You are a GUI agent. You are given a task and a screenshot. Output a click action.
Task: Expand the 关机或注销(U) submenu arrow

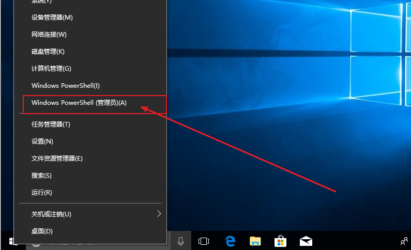coord(159,214)
